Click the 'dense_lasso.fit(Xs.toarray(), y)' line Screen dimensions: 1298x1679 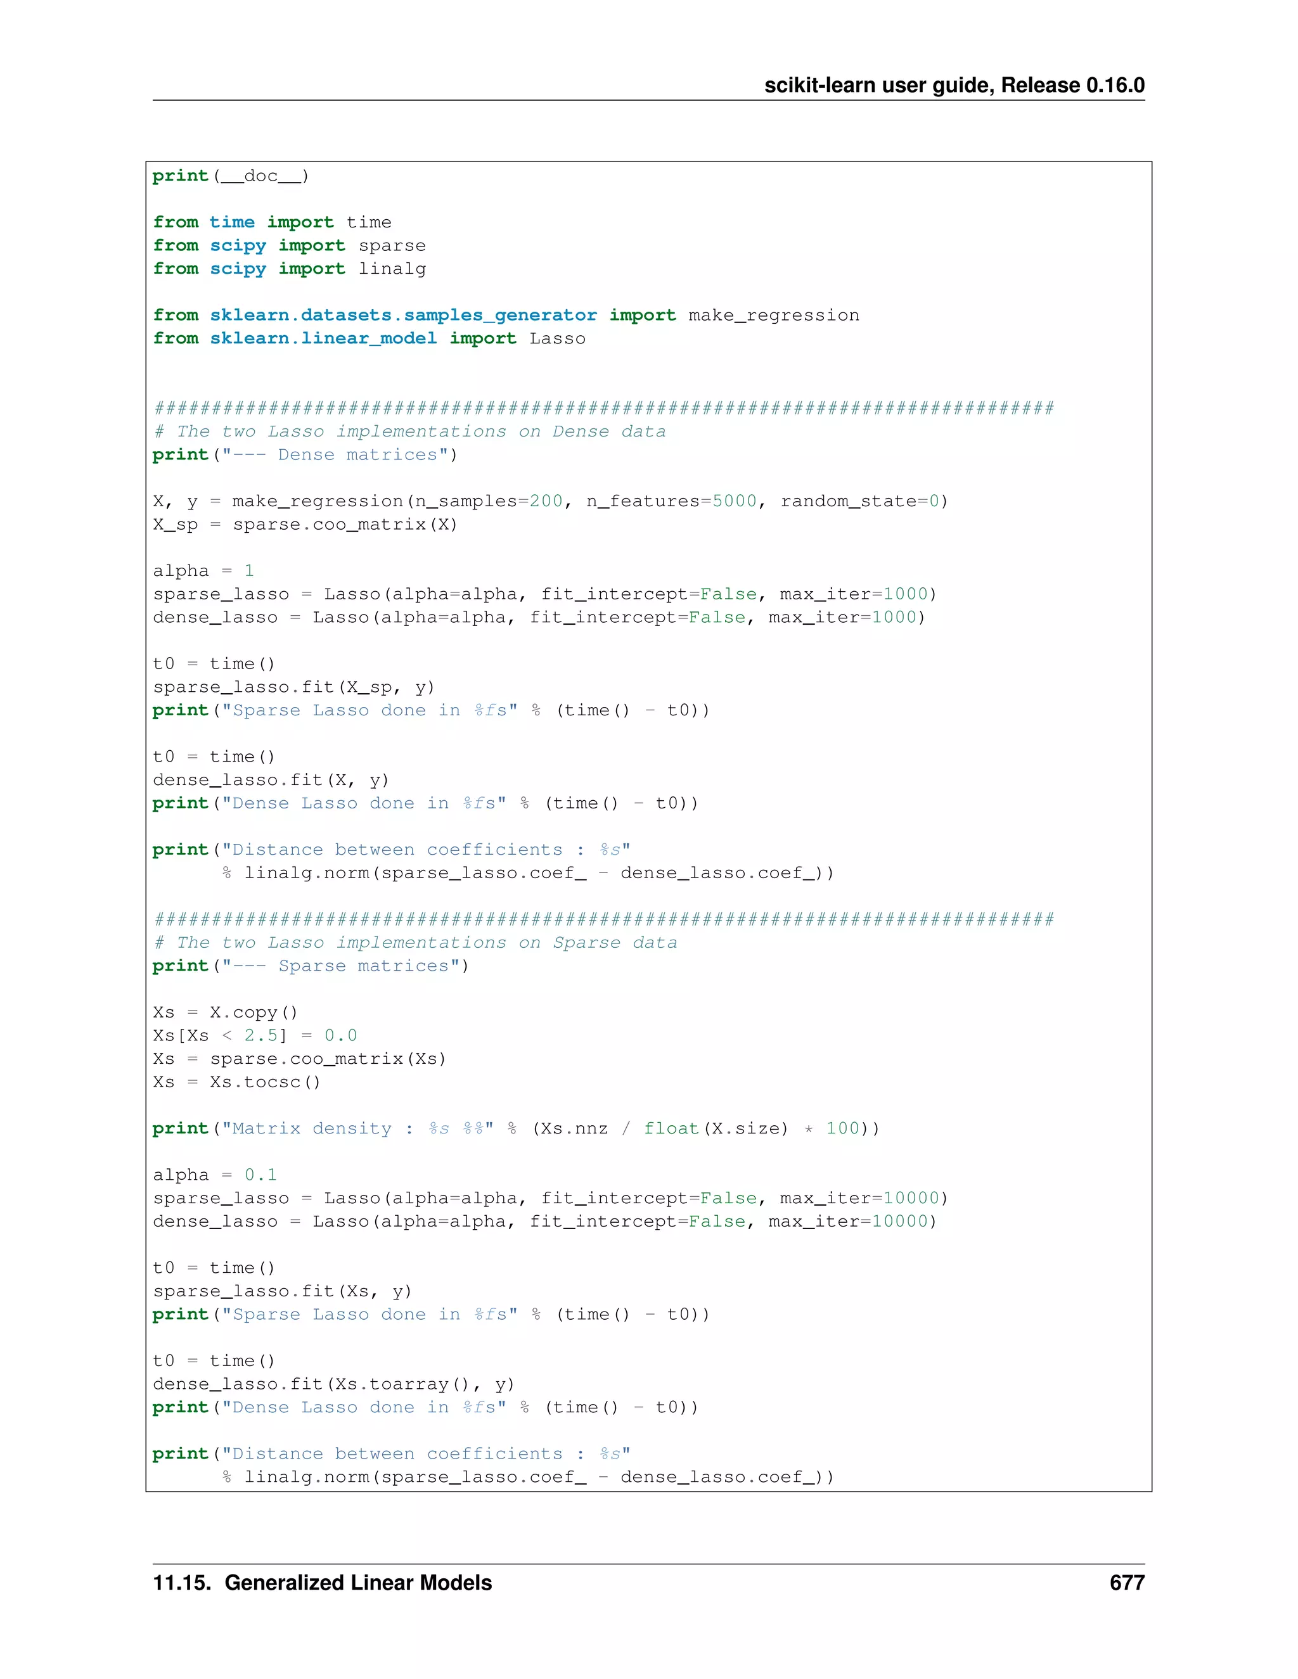(x=334, y=1384)
